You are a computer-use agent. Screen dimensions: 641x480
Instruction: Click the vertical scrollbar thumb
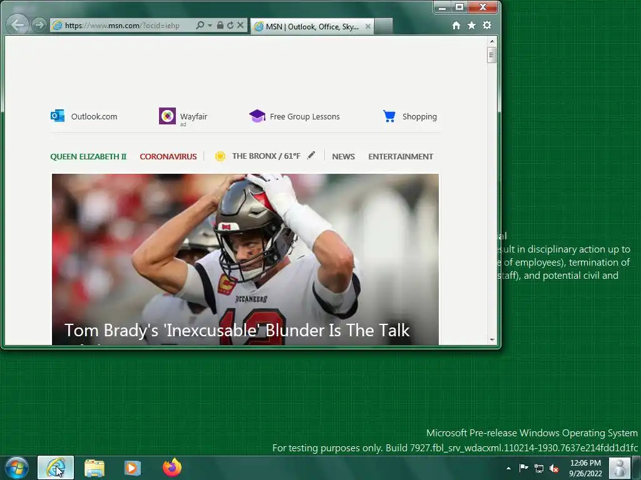point(492,55)
